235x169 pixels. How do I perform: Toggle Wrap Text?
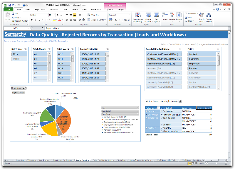93,15
